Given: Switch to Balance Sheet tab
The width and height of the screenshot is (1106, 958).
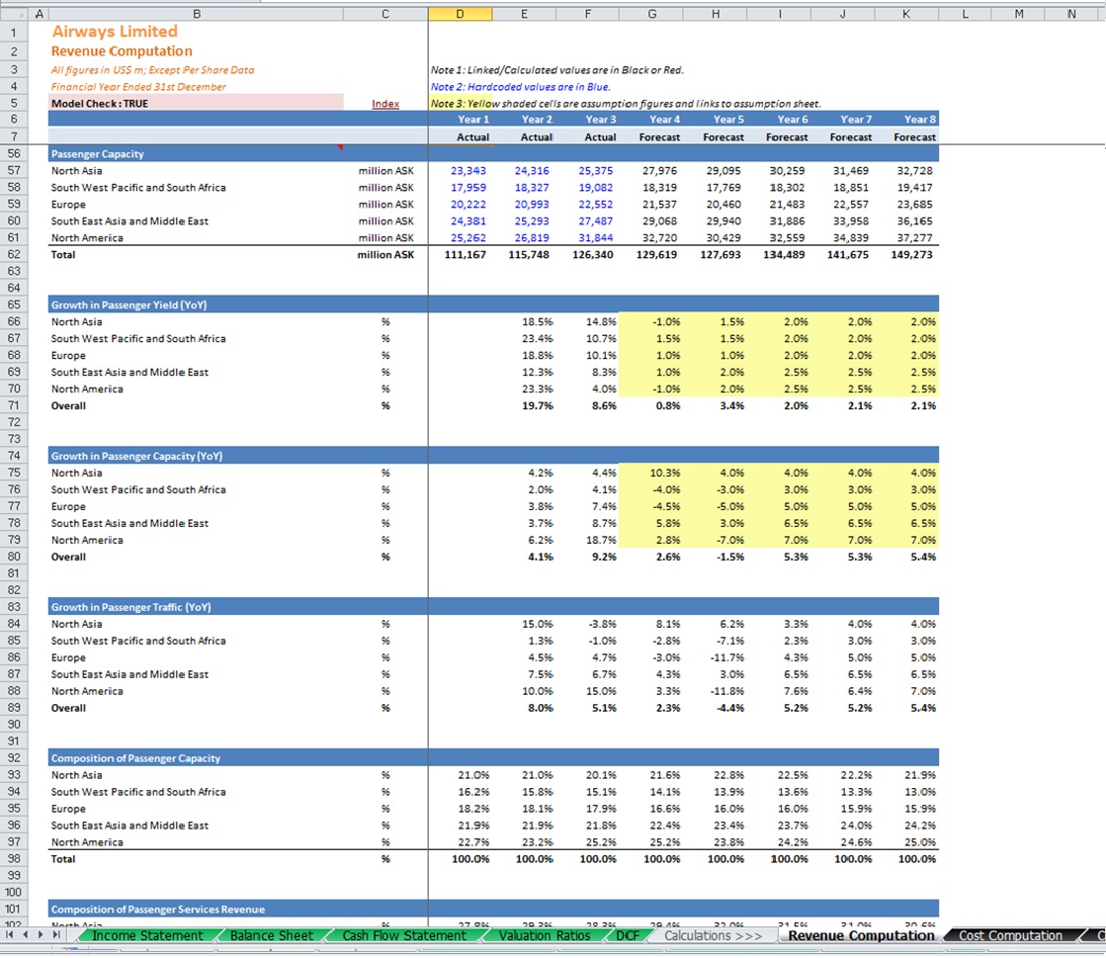Looking at the screenshot, I should (x=272, y=935).
